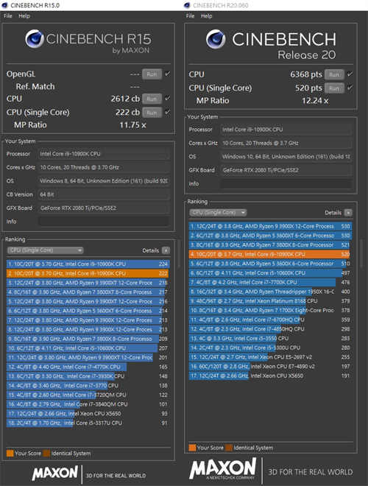Open the ranking type dropdown in R20
The height and width of the screenshot is (486, 368).
point(218,212)
